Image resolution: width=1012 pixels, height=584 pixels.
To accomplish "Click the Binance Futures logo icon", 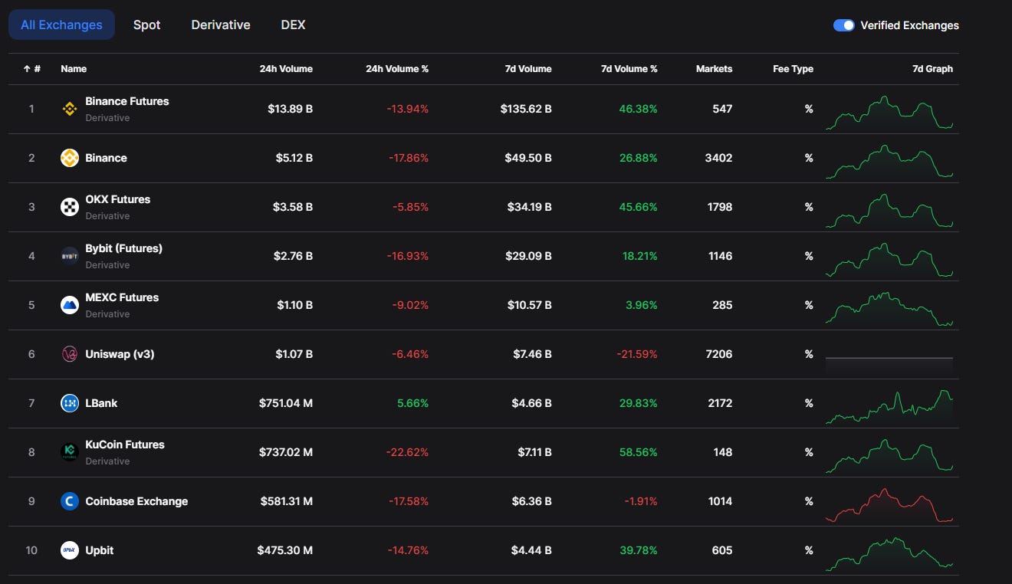I will [70, 109].
